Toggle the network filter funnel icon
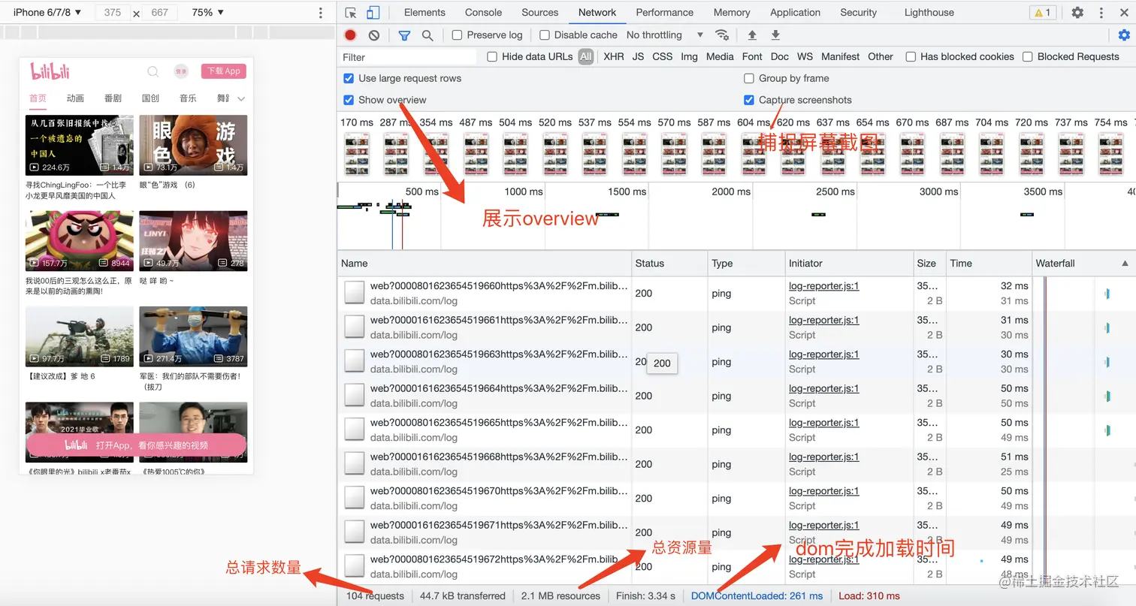This screenshot has width=1136, height=606. [x=404, y=35]
